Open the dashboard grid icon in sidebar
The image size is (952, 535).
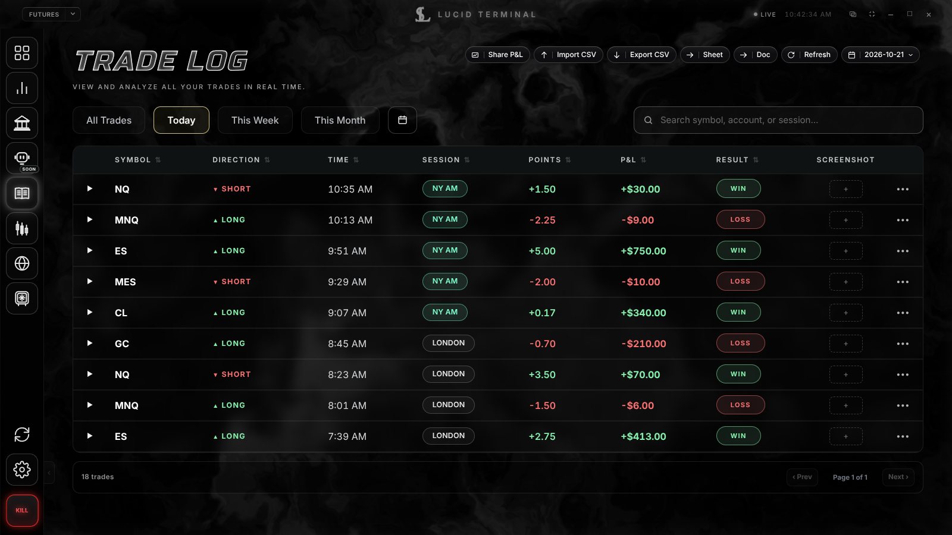(22, 53)
